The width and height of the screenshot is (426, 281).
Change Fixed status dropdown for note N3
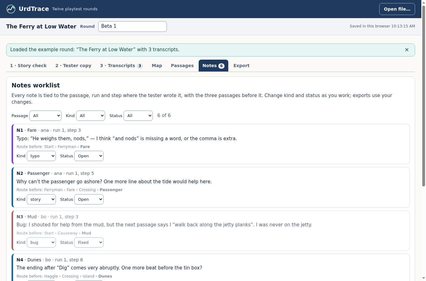coord(89,242)
